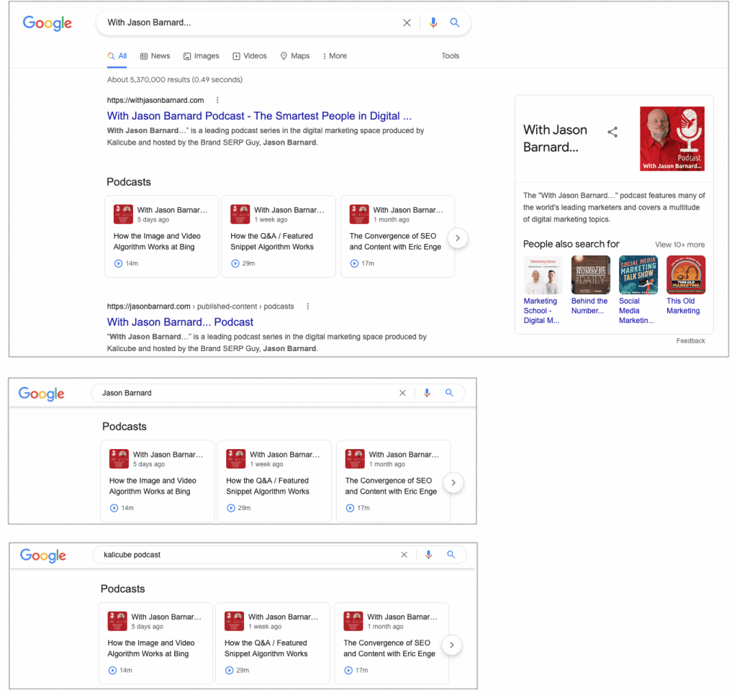Image resolution: width=737 pixels, height=698 pixels.
Task: Click the Google logo beside the "Jason Barnard" search
Action: (41, 394)
